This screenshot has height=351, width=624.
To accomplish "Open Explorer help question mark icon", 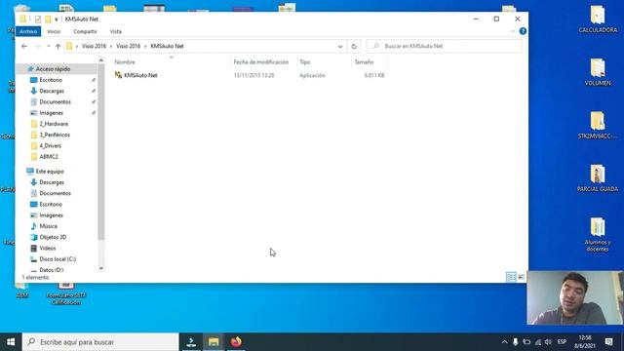I will pos(523,31).
